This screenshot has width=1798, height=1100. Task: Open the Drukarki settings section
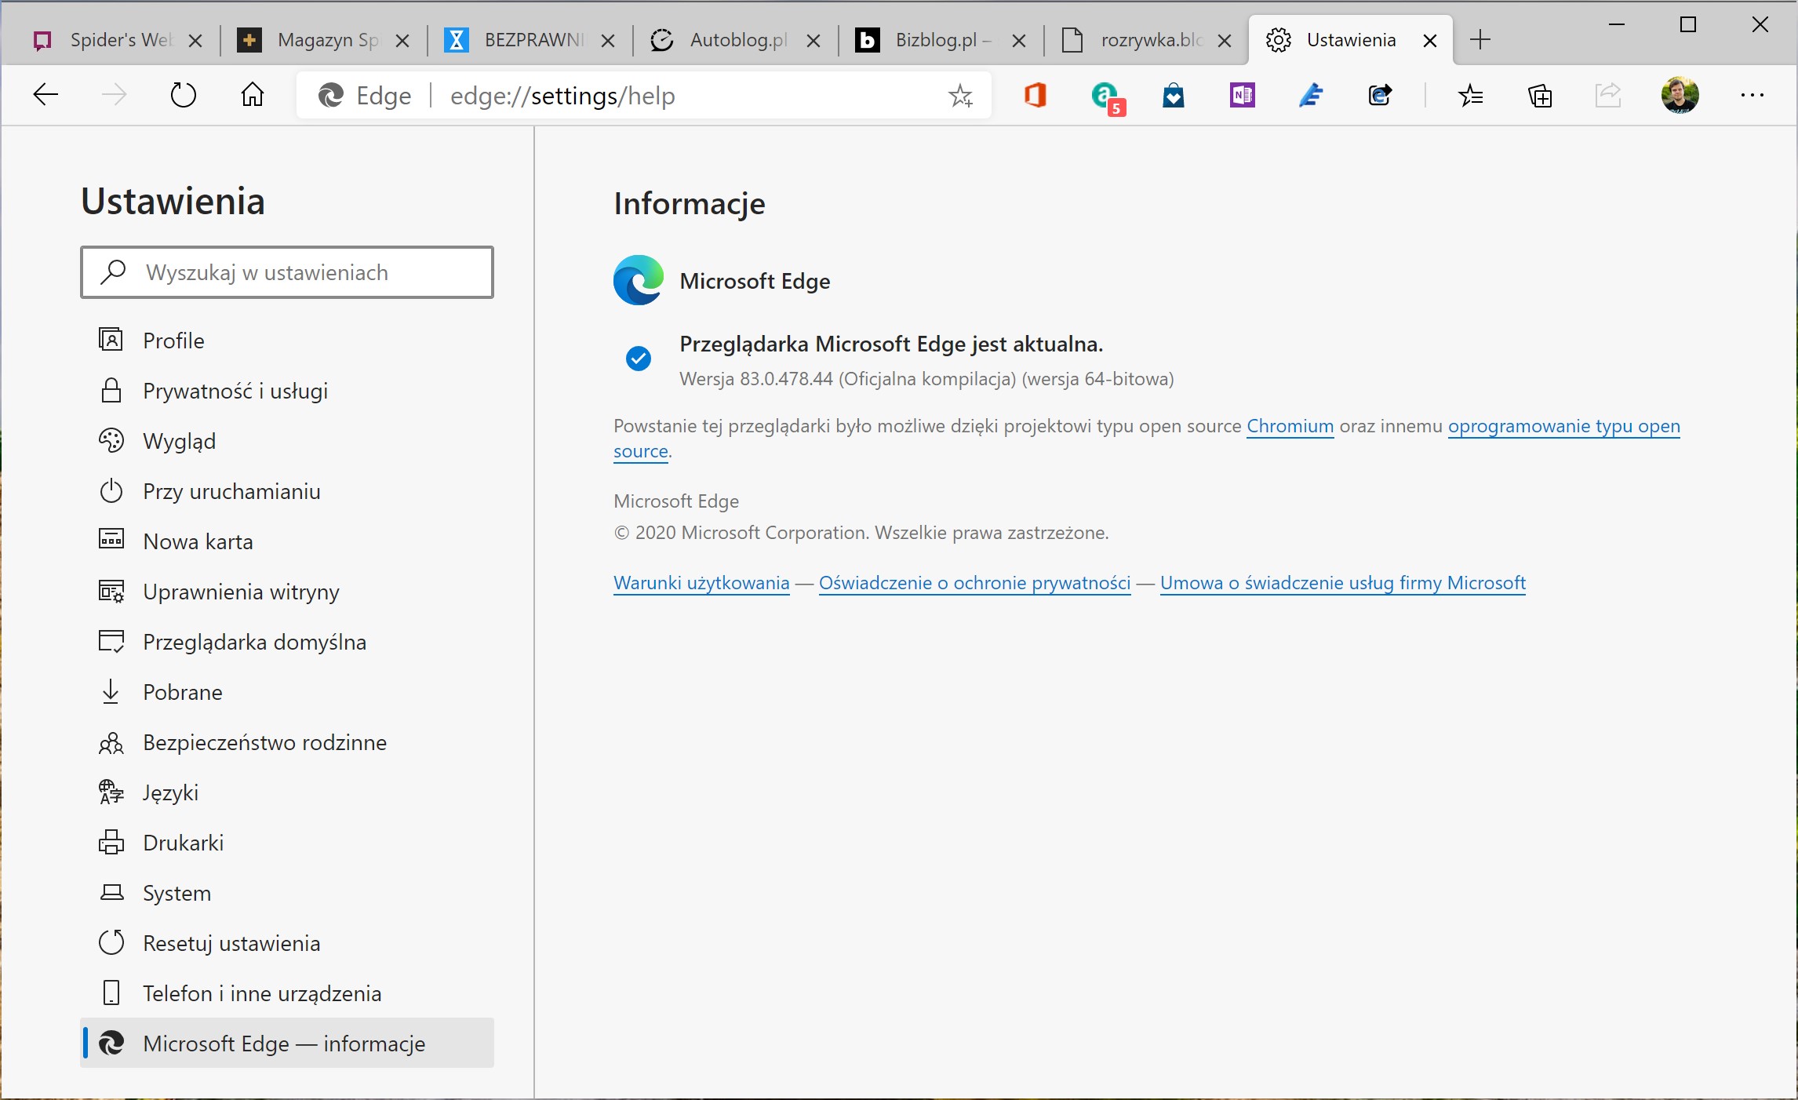click(287, 843)
